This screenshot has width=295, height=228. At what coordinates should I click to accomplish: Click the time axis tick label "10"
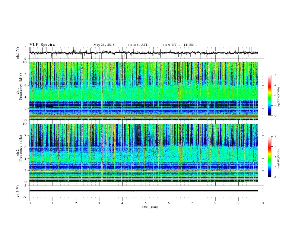[262, 203]
